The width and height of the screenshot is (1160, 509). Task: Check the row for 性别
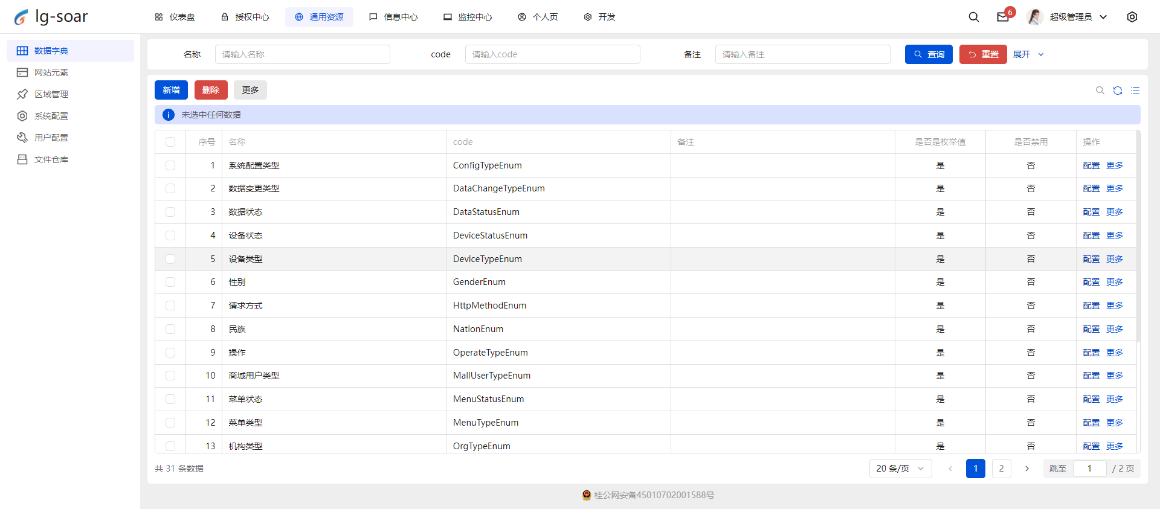(170, 282)
